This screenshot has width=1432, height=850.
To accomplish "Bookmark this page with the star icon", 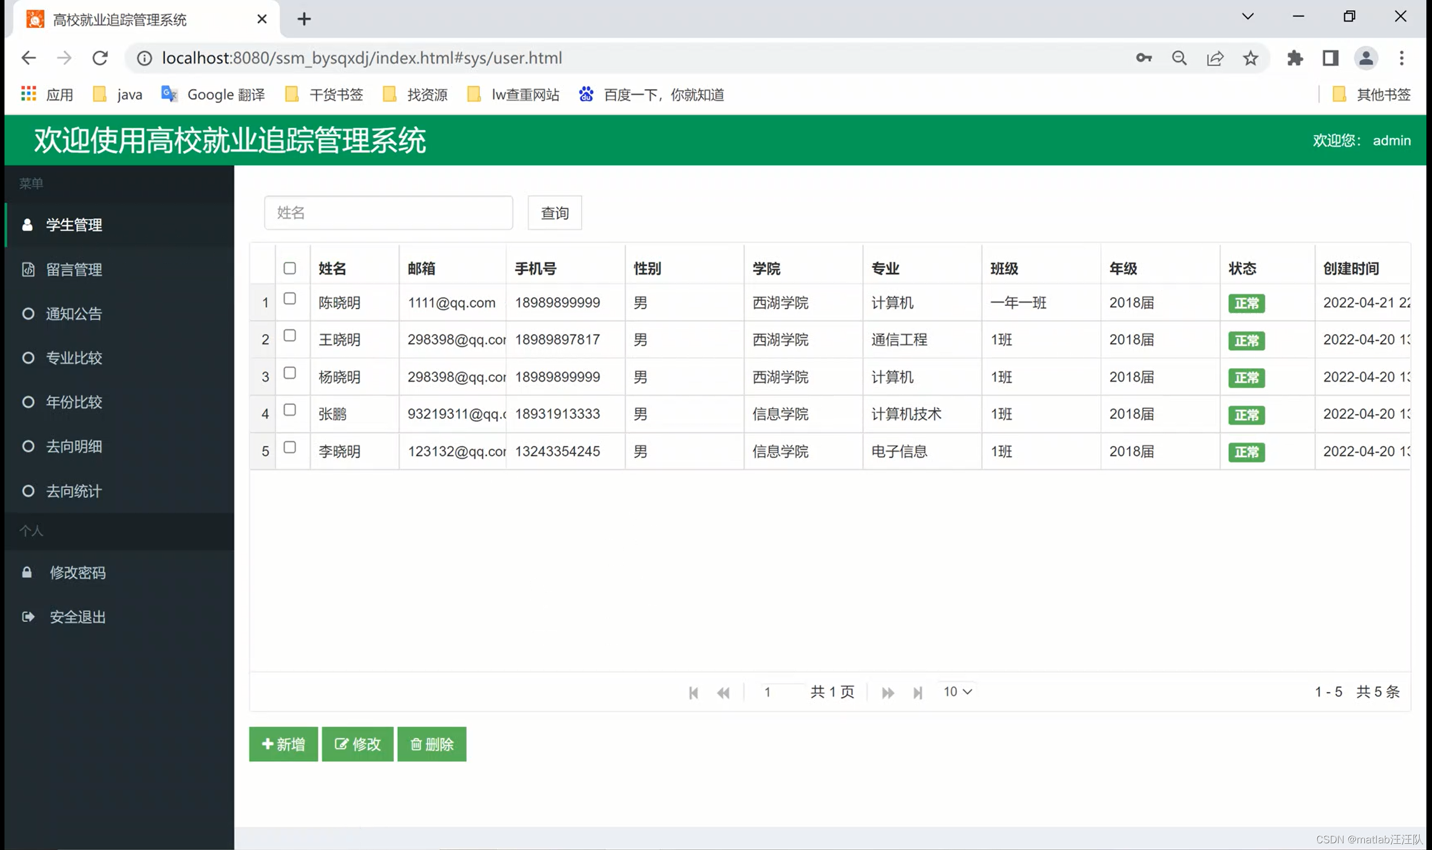I will 1250,58.
